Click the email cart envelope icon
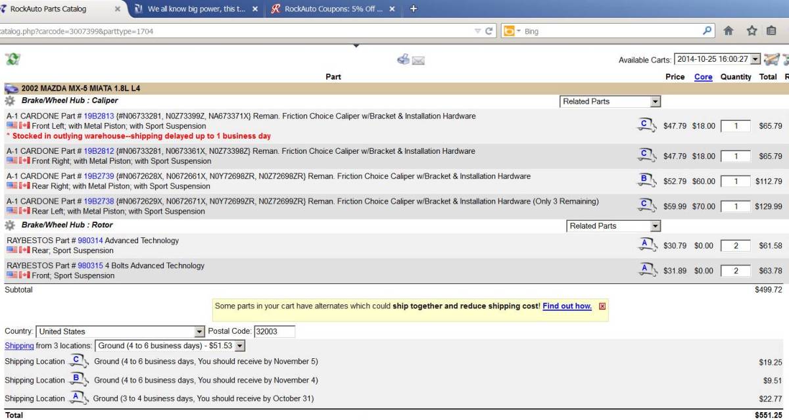This screenshot has width=789, height=420. coord(418,60)
